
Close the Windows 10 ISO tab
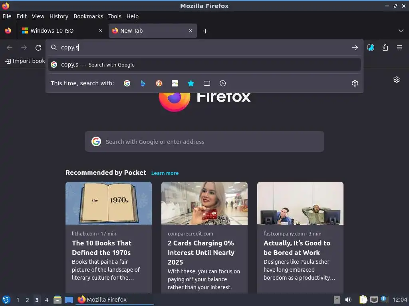pyautogui.click(x=101, y=31)
